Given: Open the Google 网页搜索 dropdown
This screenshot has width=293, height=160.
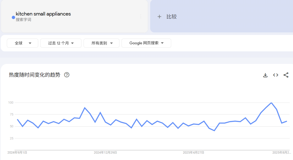Looking at the screenshot, I should pos(146,43).
